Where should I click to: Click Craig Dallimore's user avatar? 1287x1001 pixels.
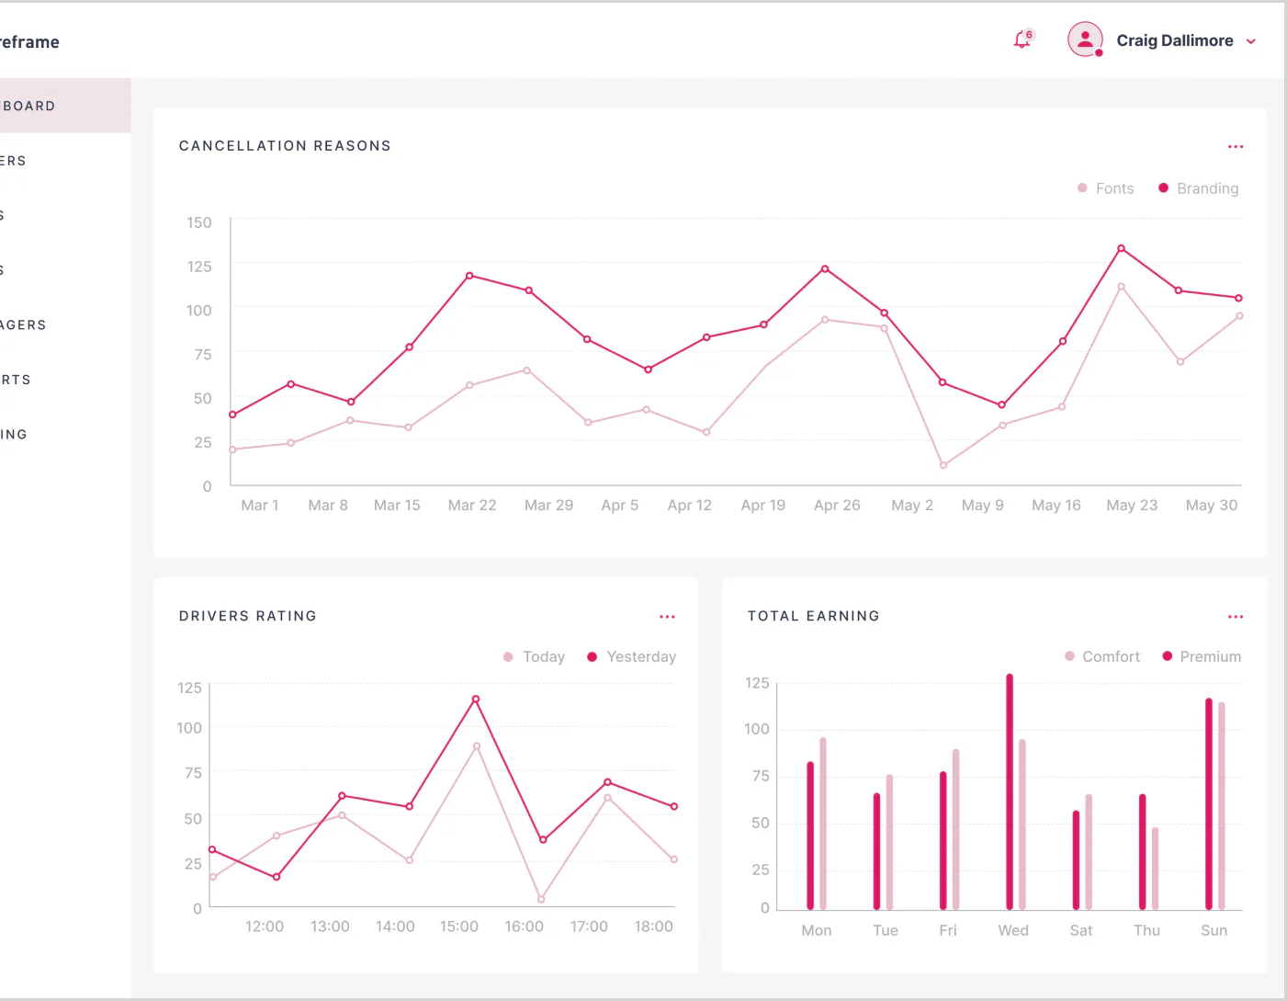pyautogui.click(x=1085, y=40)
